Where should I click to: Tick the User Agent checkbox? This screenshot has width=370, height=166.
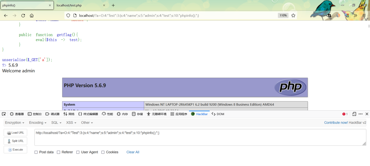tap(78, 152)
